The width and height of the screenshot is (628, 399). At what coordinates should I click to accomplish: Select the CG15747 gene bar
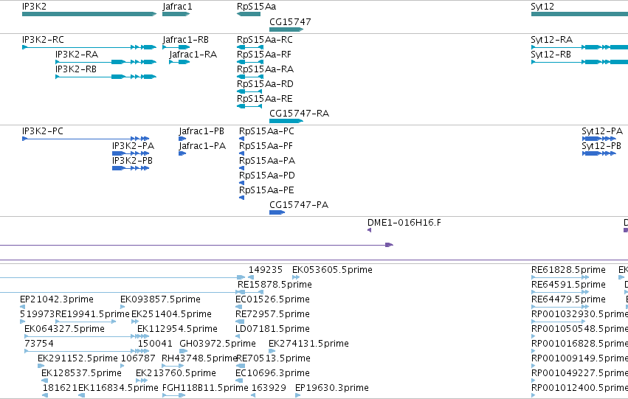pyautogui.click(x=286, y=30)
